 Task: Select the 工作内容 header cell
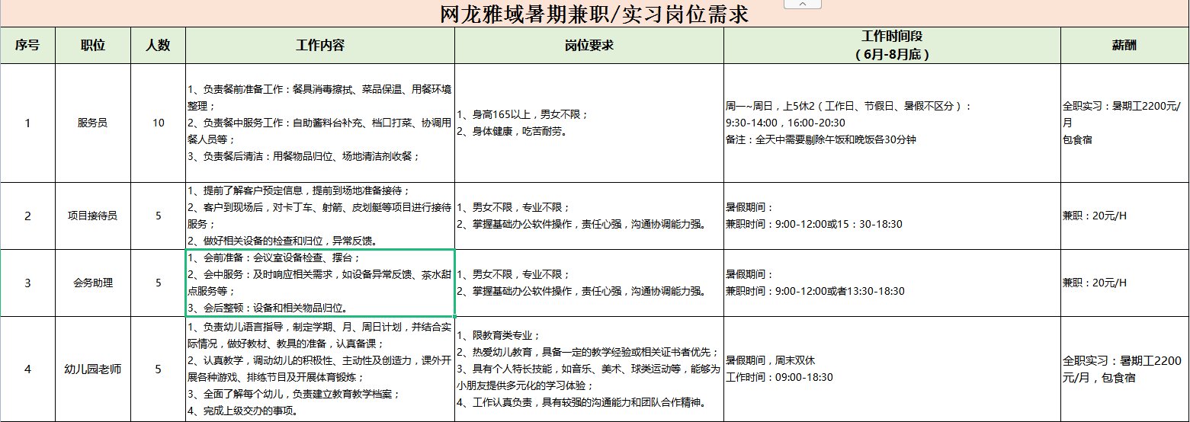click(x=320, y=45)
